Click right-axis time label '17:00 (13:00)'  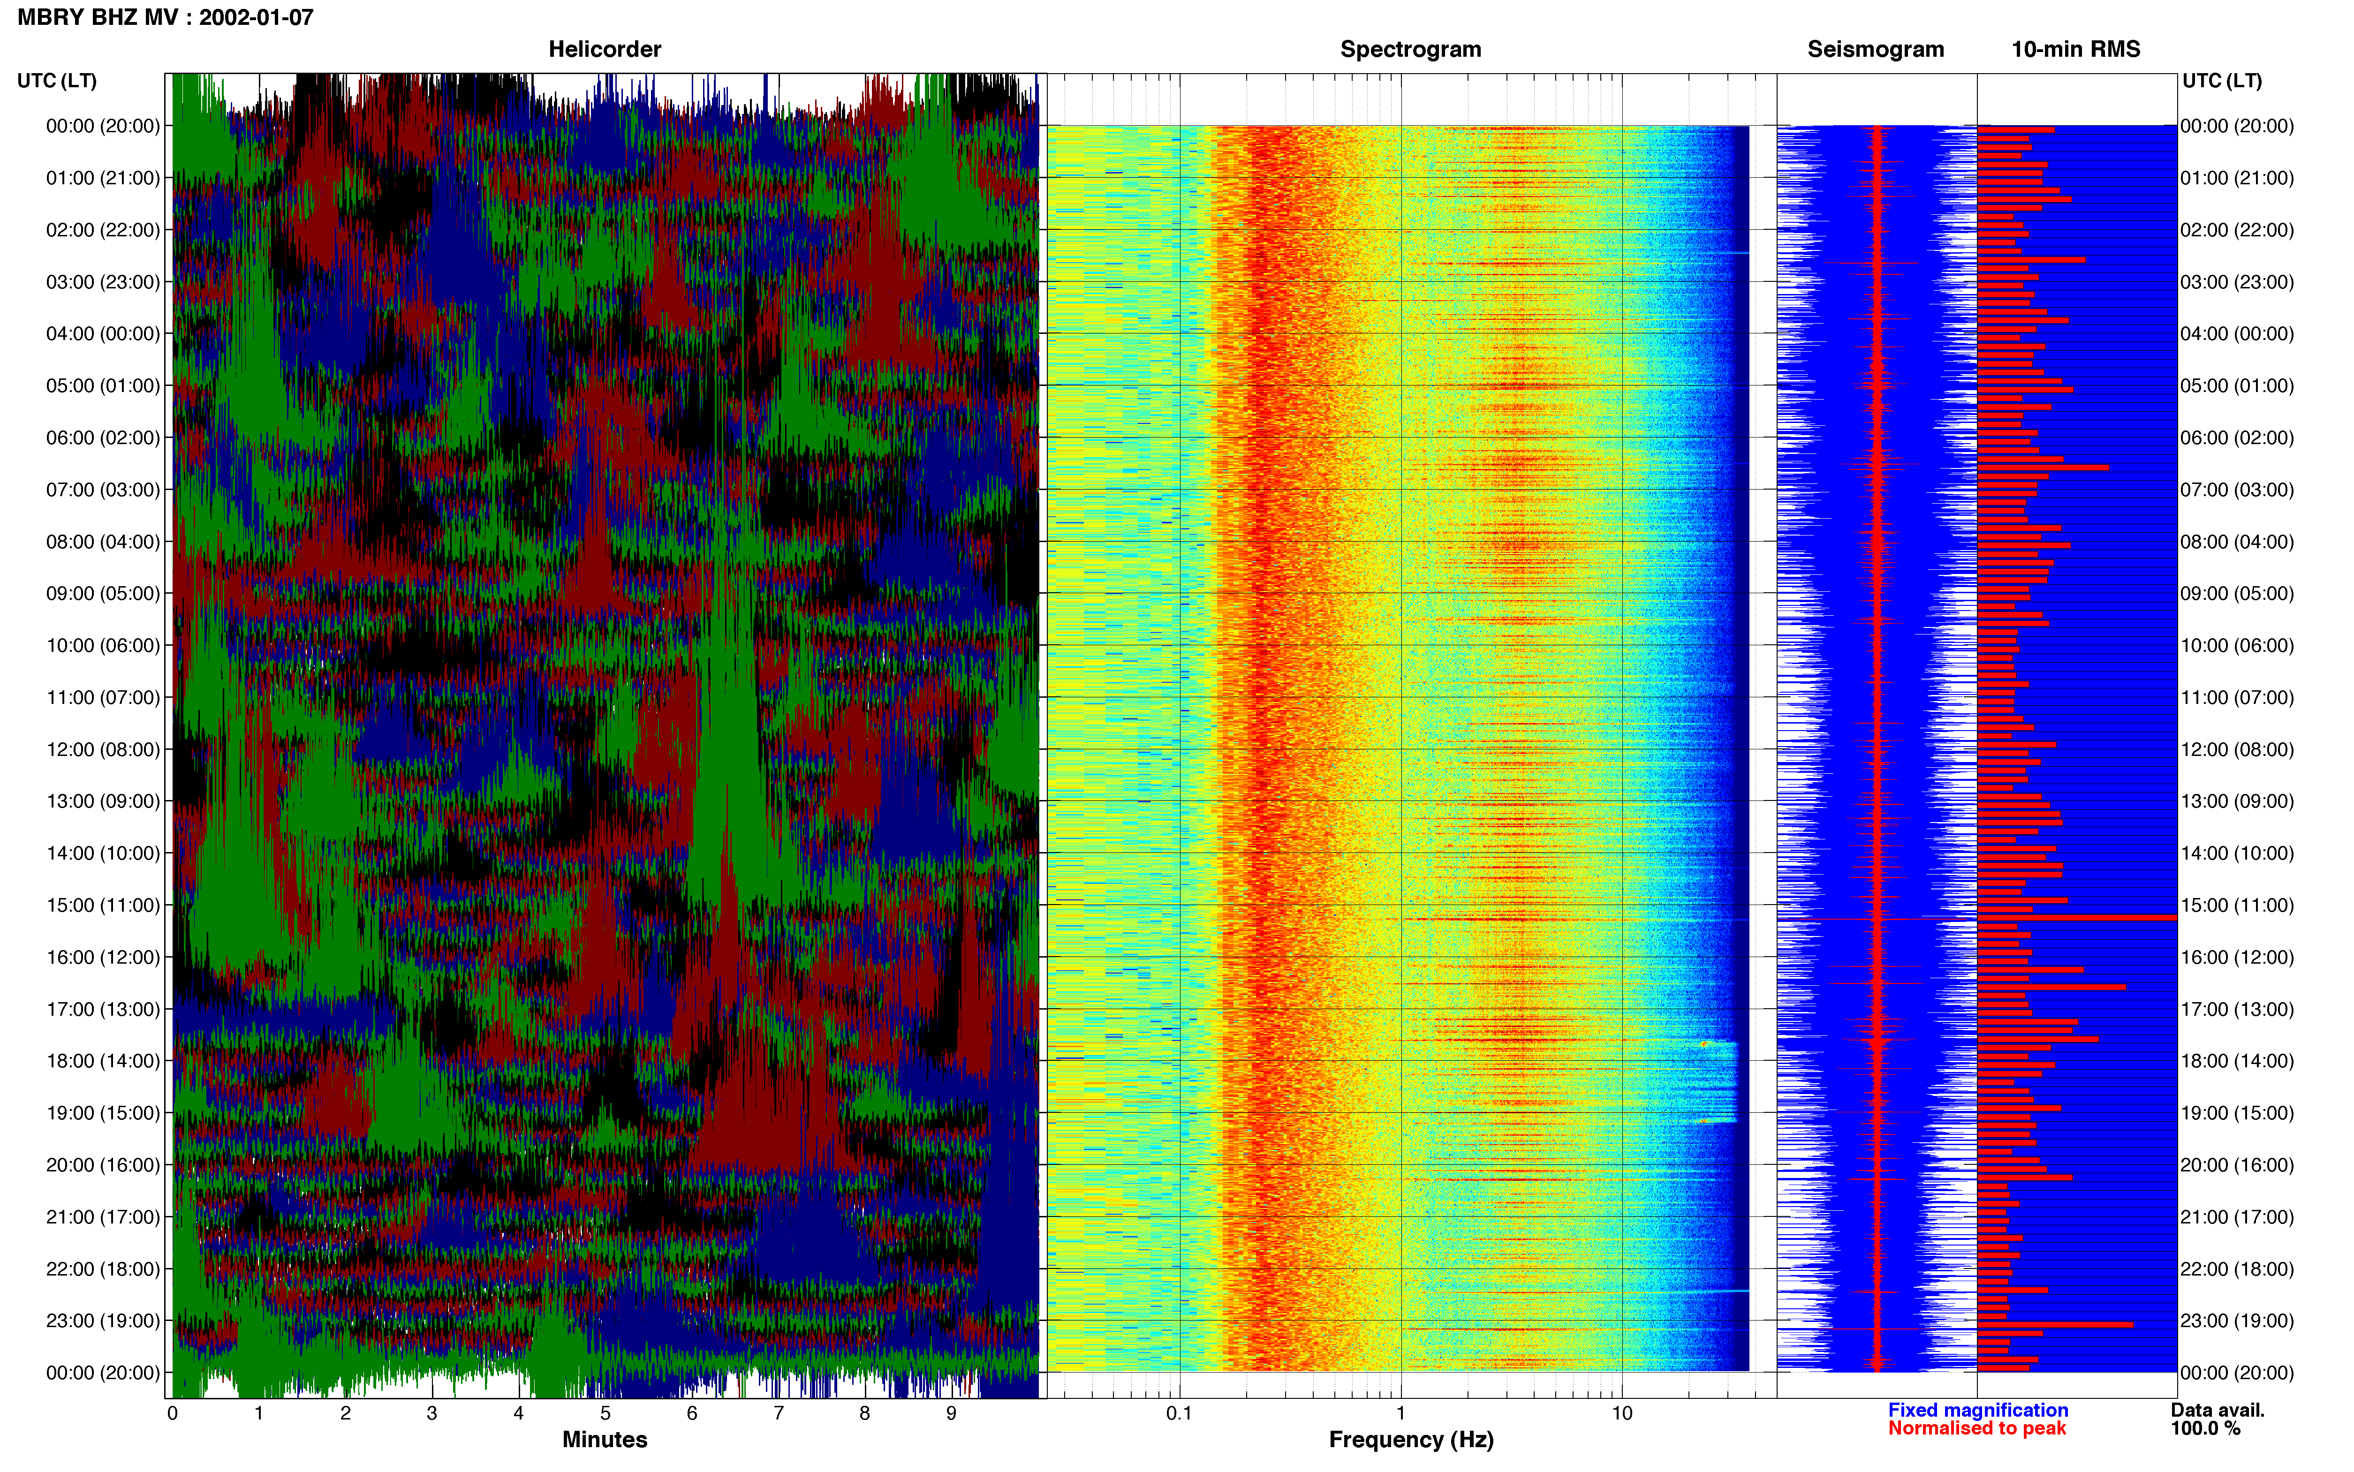pyautogui.click(x=2237, y=1010)
